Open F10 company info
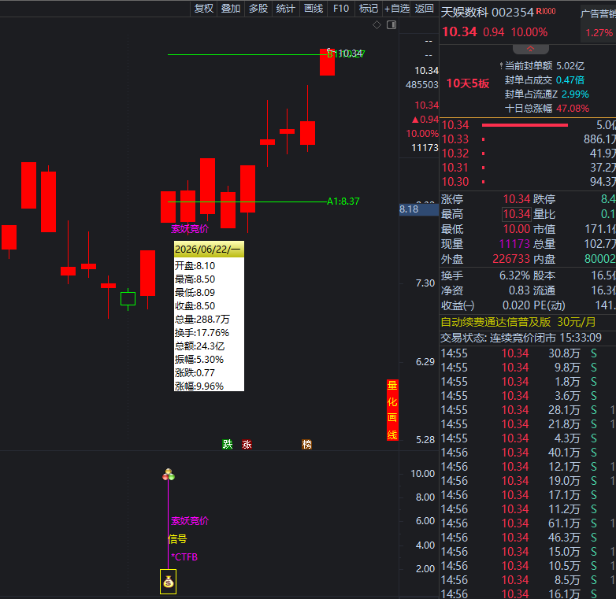Screen dimensions: 616x599 (x=340, y=8)
